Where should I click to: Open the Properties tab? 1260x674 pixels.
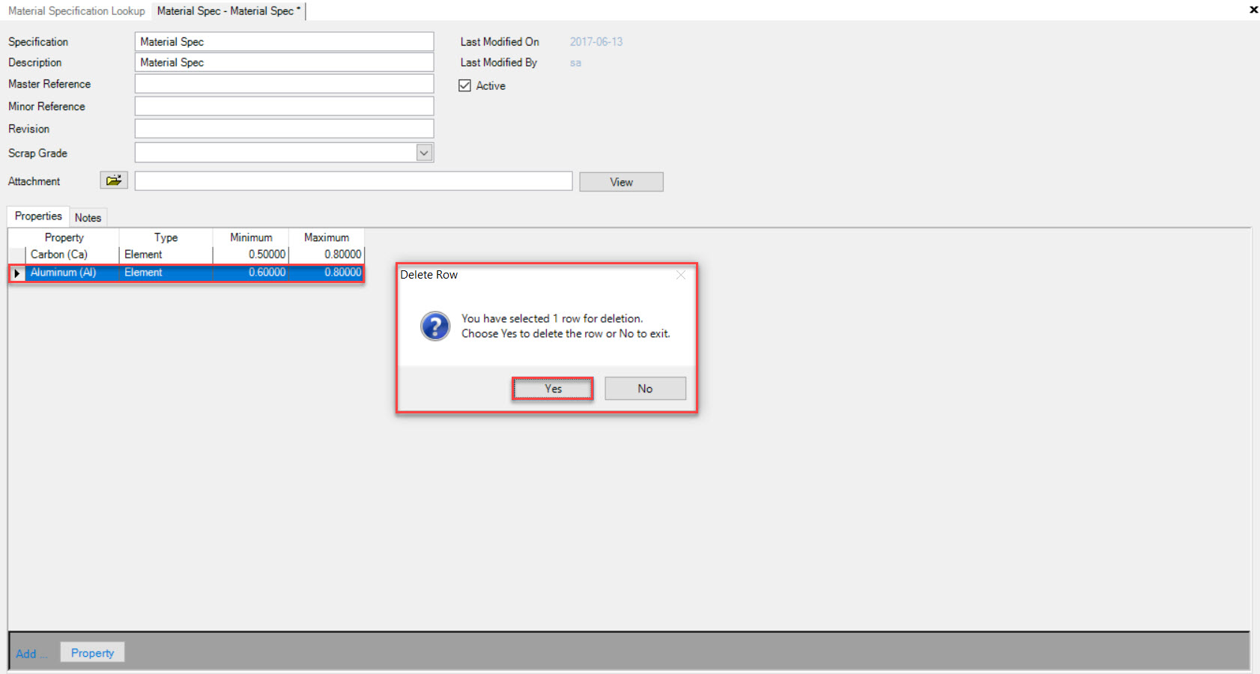[x=38, y=216]
